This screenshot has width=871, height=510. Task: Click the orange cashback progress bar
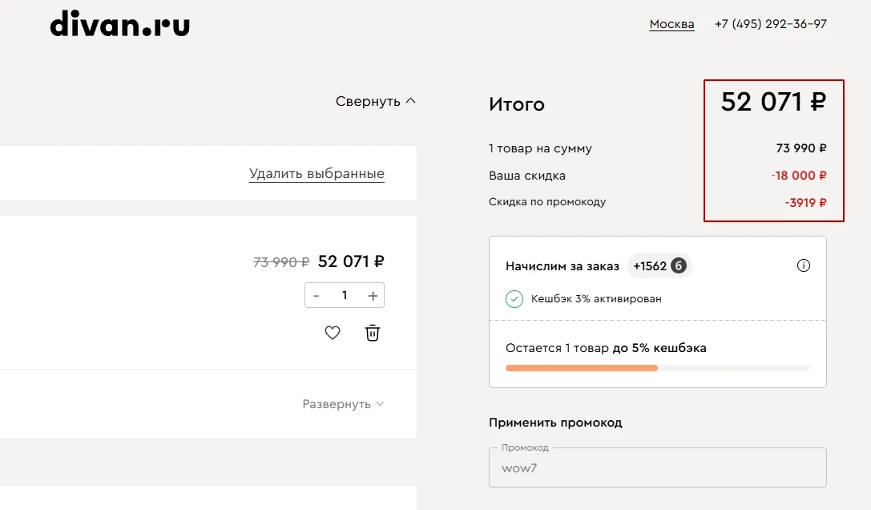tap(581, 368)
